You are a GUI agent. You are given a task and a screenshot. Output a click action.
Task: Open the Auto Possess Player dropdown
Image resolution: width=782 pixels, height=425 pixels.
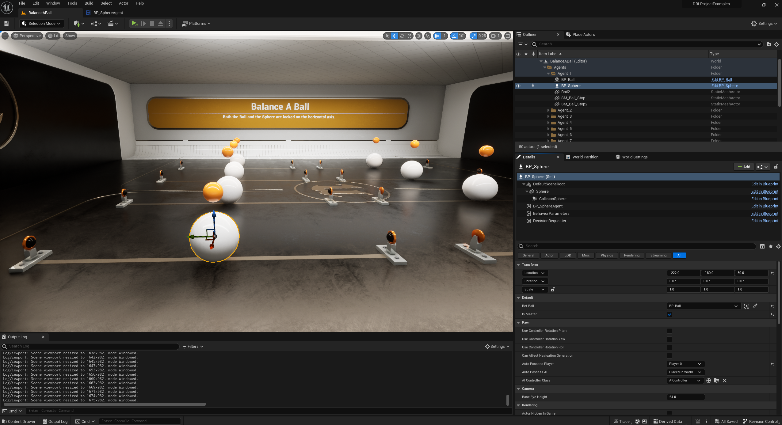[x=685, y=364]
